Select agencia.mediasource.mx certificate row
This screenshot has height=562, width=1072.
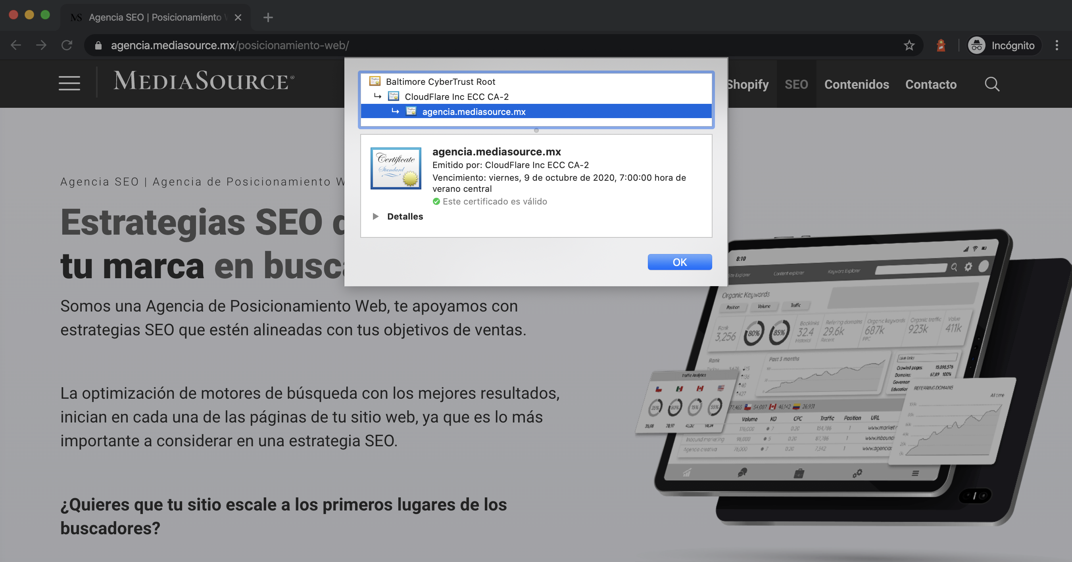[536, 111]
